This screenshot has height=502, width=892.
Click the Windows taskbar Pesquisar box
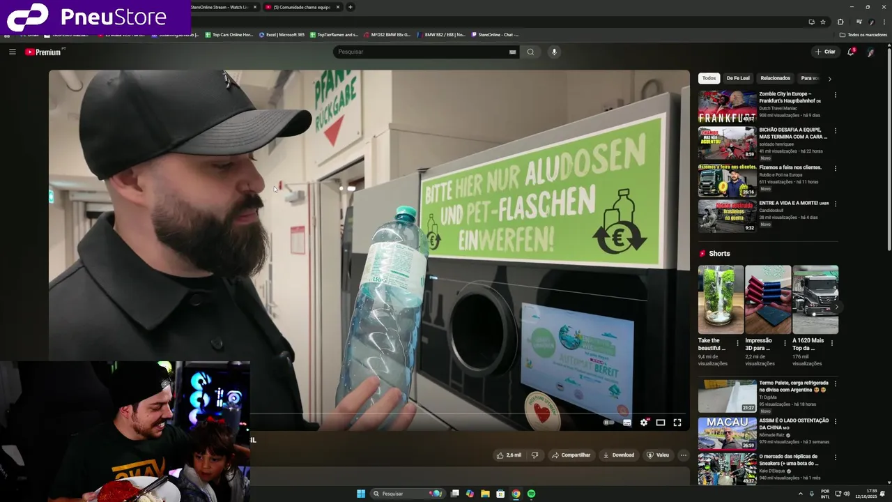tap(408, 494)
